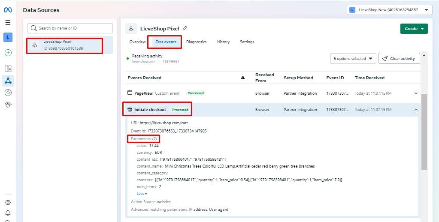This screenshot has width=439, height=222.
Task: Click the contents JSON parameter value
Action: [x=248, y=180]
